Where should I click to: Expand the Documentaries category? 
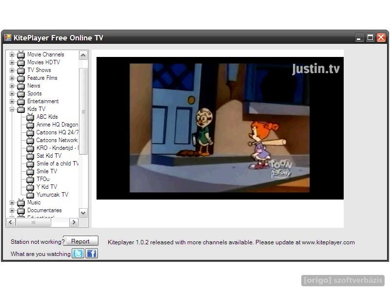click(x=12, y=210)
